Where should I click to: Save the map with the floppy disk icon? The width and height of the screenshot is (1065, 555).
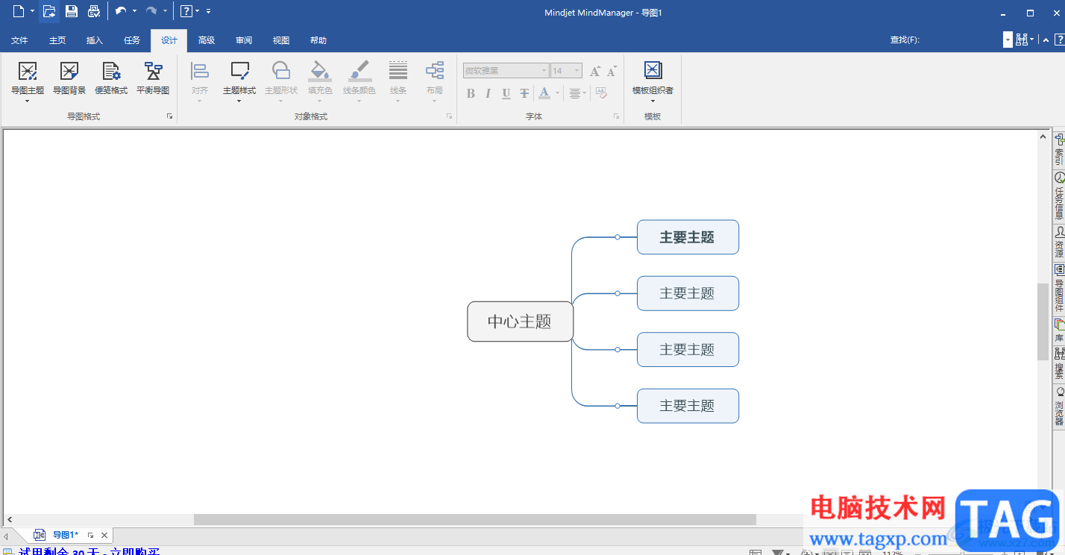(72, 11)
